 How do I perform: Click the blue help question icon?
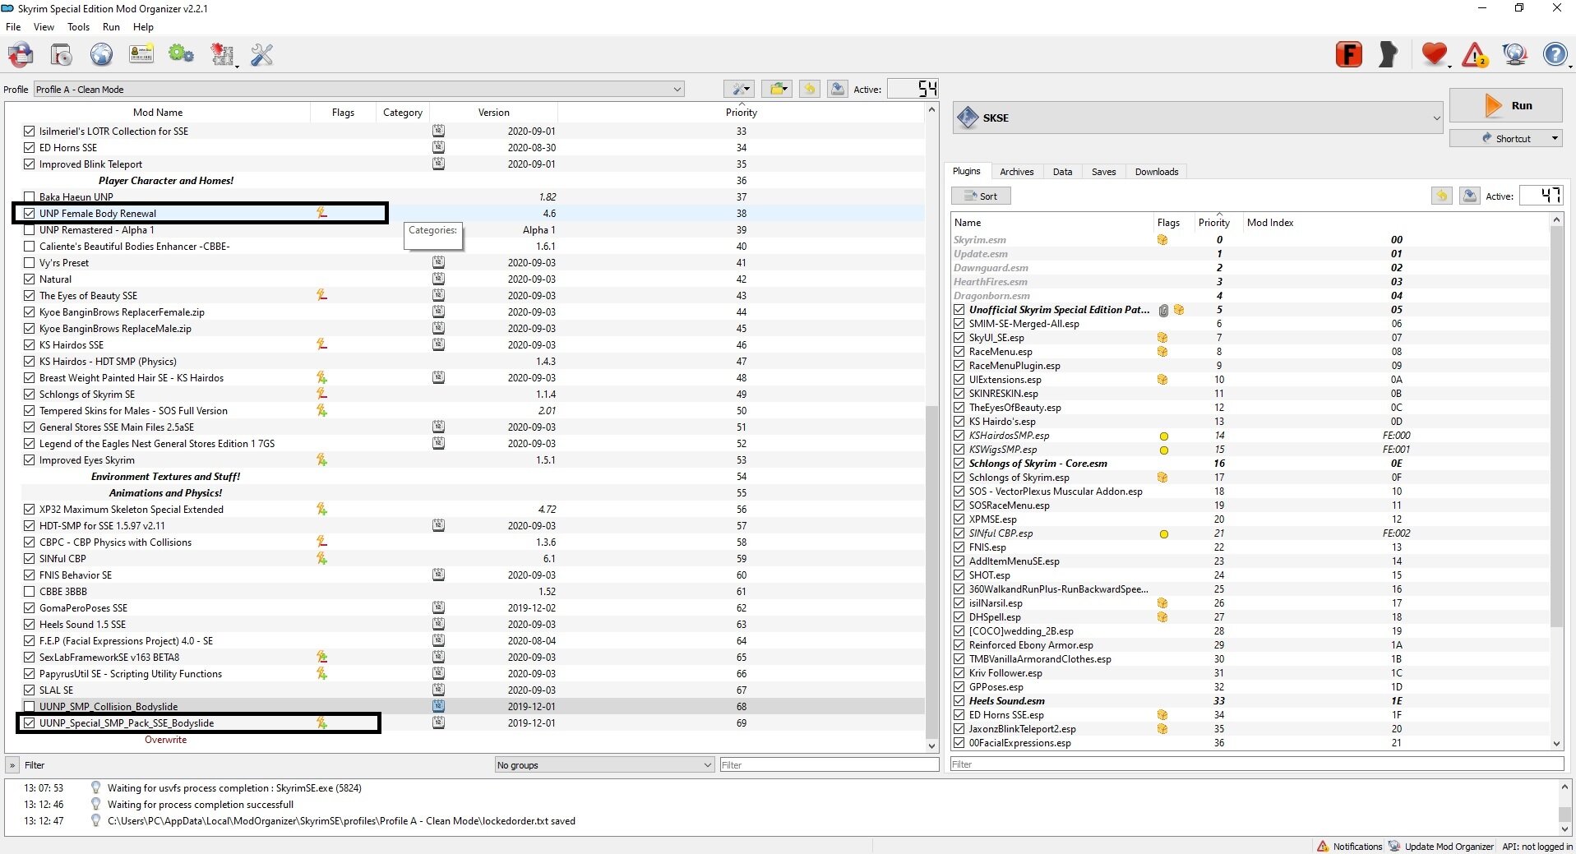pyautogui.click(x=1555, y=55)
